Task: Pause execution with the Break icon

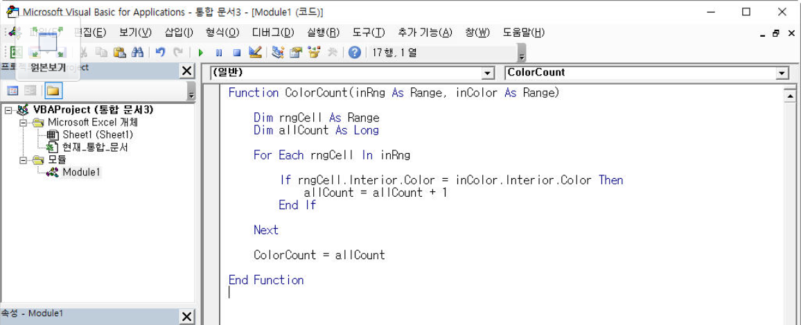Action: pyautogui.click(x=219, y=52)
